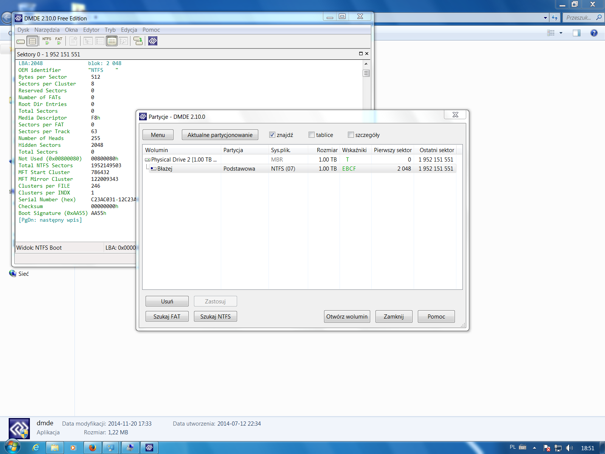The height and width of the screenshot is (454, 605).
Task: Maximize the Sektory panel inside DMDE
Action: (361, 54)
